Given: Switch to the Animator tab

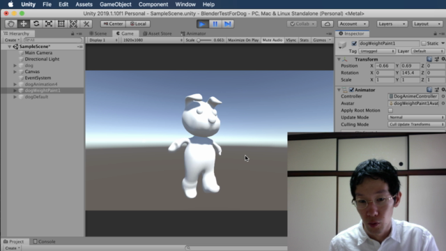Looking at the screenshot, I should (193, 33).
